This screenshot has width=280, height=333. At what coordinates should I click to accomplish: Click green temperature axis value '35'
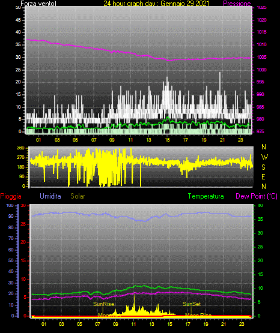pos(260,219)
